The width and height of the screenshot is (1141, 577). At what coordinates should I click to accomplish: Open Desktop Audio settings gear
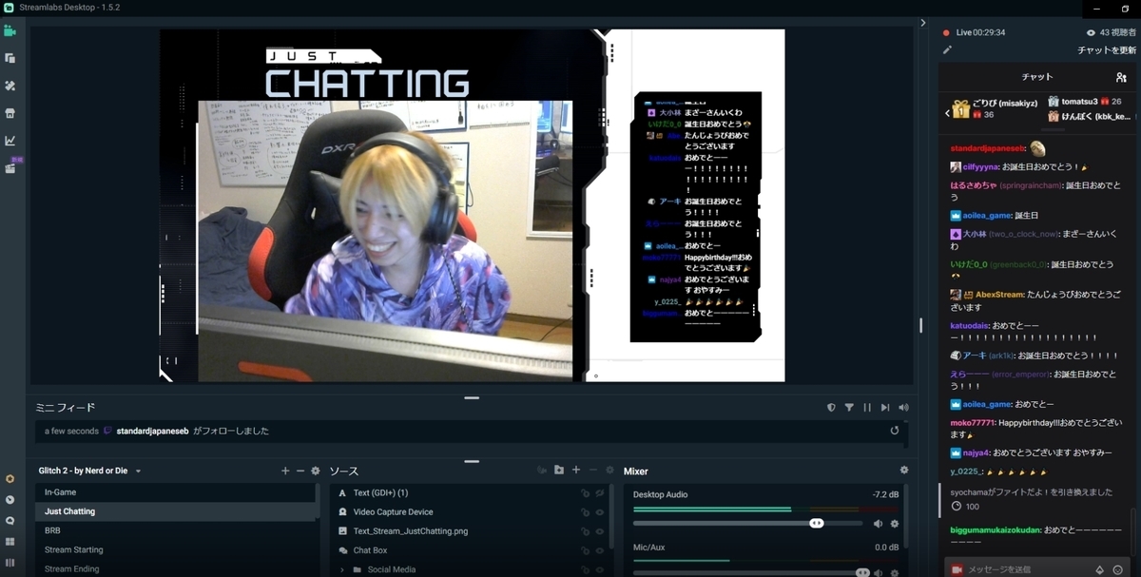pos(895,524)
